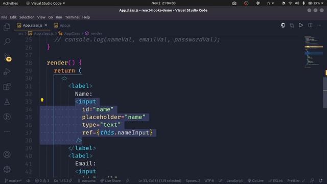Open the clock showing Nov 2 21:04:00
This screenshot has width=327, height=184.
[163, 4]
